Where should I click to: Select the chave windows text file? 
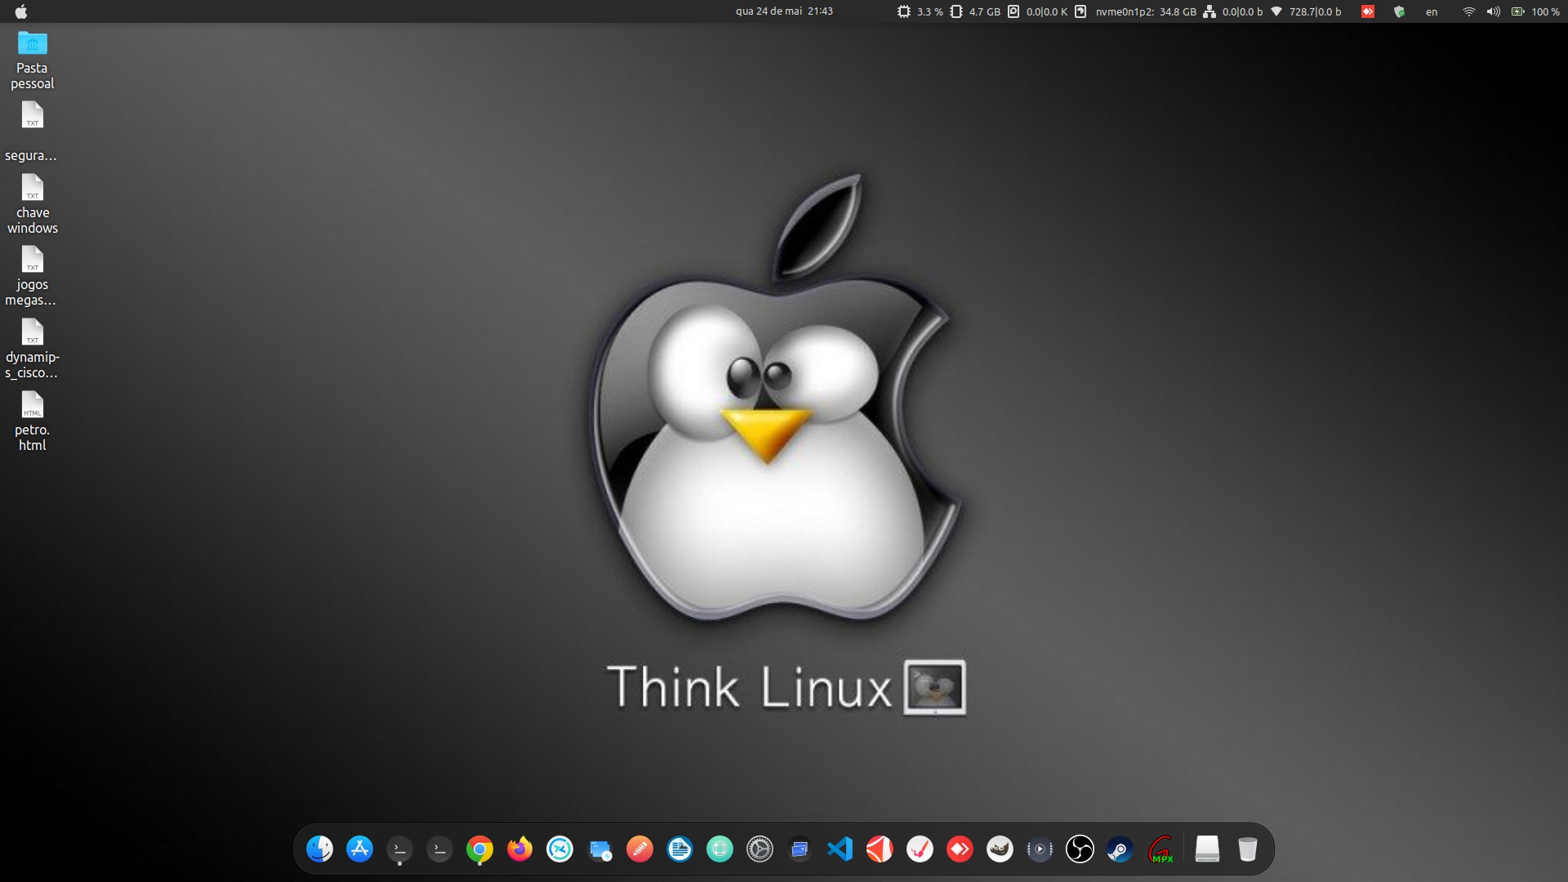coord(33,204)
